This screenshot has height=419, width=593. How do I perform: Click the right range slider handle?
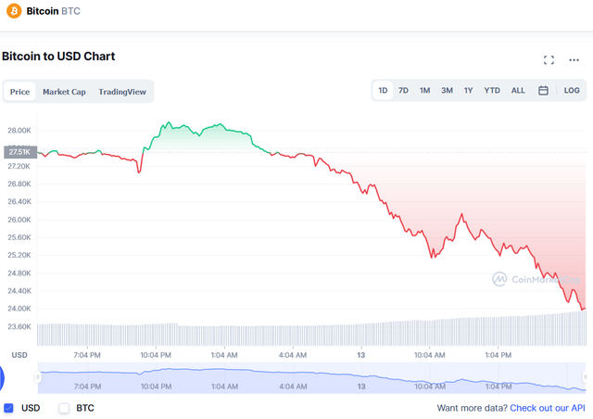click(x=585, y=377)
